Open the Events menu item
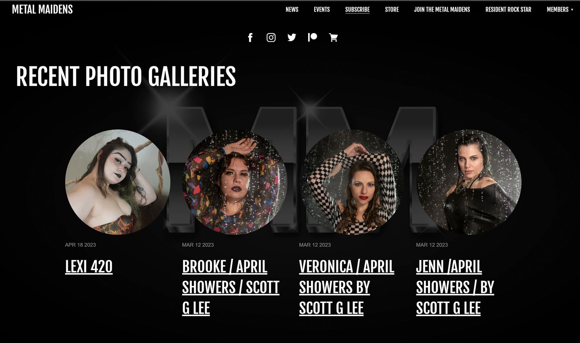Screen dimensions: 580x343 [x=322, y=9]
